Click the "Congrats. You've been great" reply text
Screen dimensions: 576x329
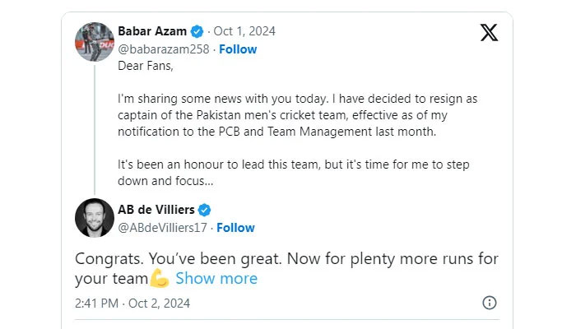286,259
